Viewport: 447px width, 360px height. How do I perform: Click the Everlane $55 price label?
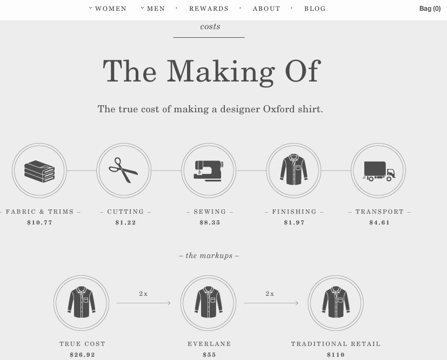coord(209,349)
